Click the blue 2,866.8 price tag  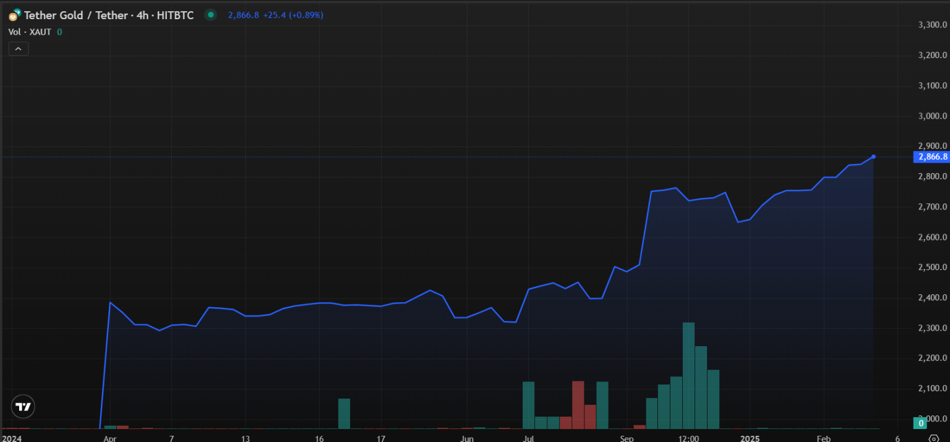coord(931,157)
